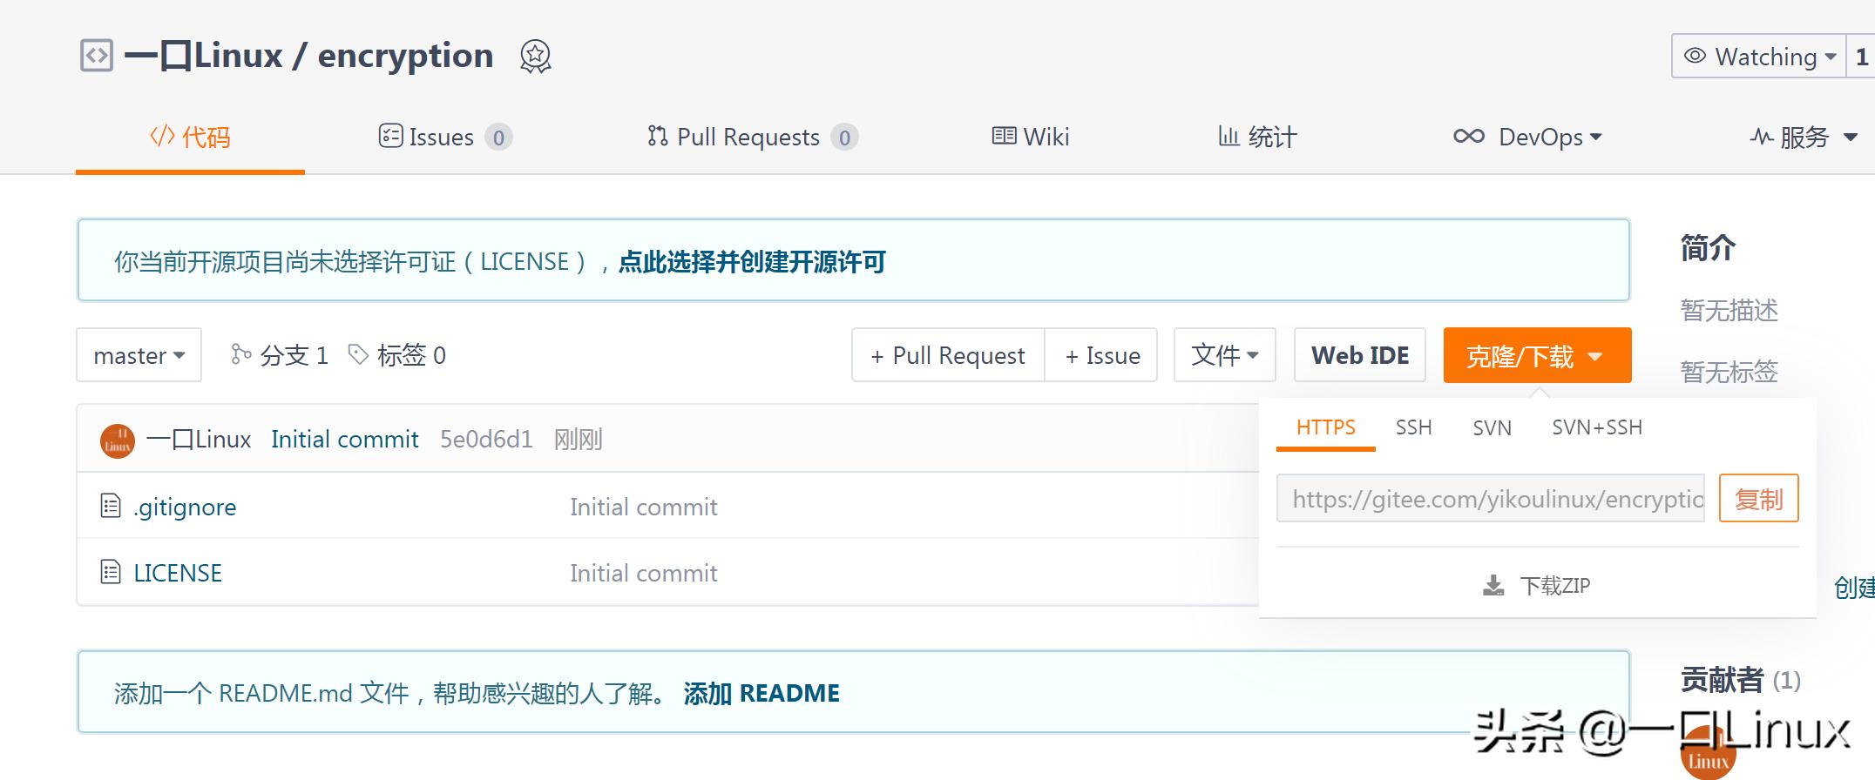This screenshot has width=1875, height=780.
Task: Click the watcher count 1 beside Watching
Action: point(1861,57)
